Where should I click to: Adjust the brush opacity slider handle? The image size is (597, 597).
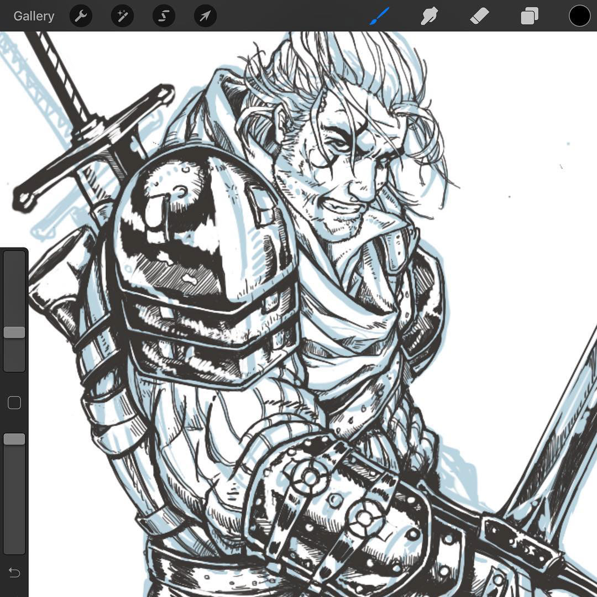click(x=14, y=439)
